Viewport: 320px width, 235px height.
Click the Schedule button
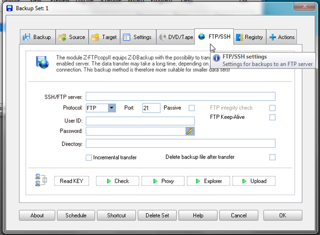(x=76, y=216)
